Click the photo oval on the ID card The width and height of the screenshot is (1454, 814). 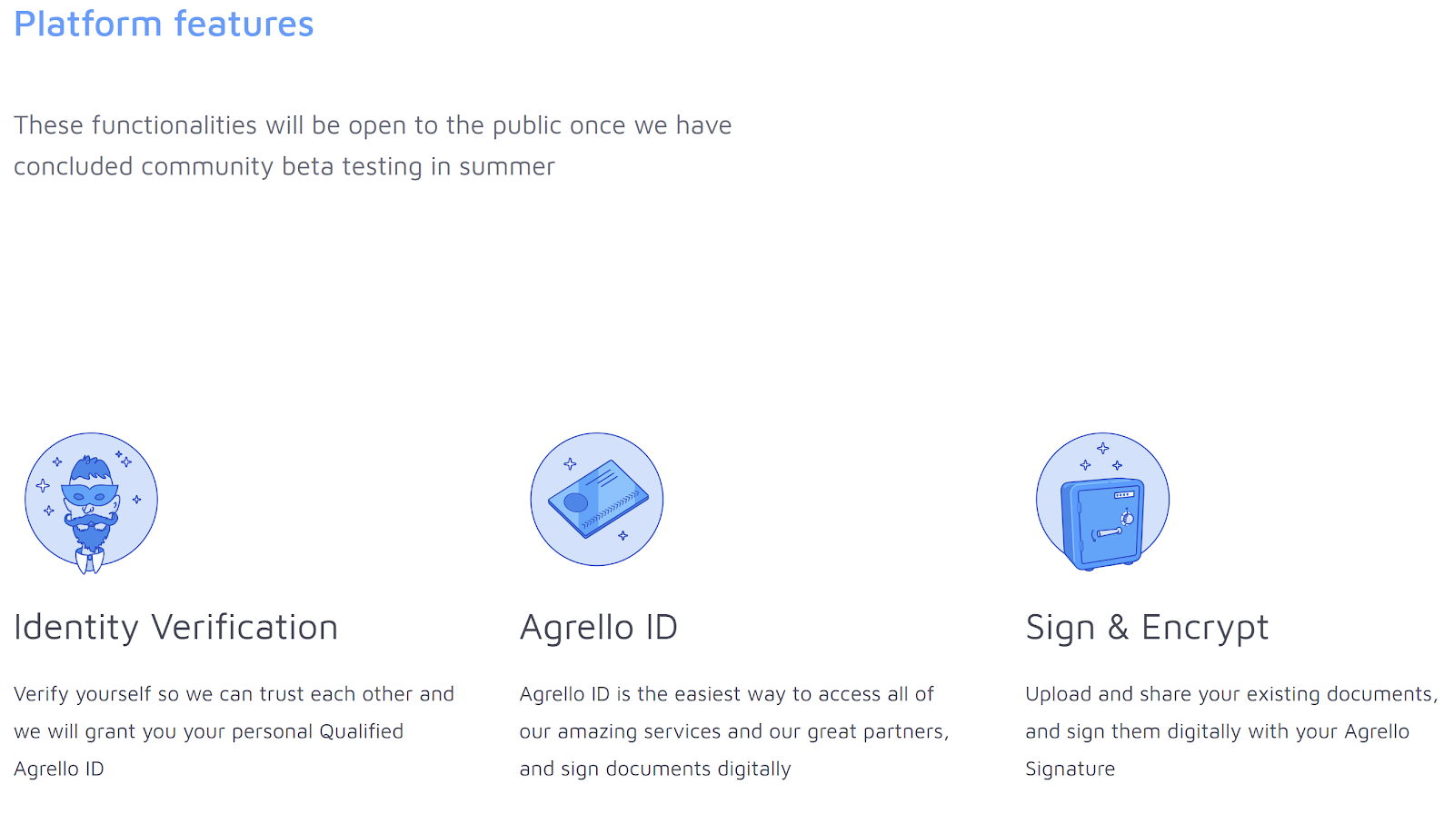pos(576,502)
